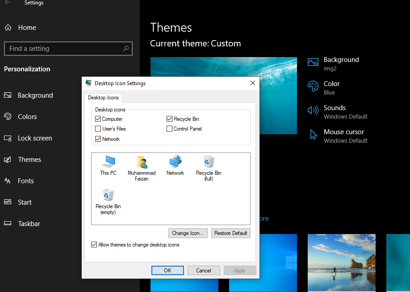Select the Muhammmad Faizan user folder icon
The image size is (410, 292).
pos(142,169)
